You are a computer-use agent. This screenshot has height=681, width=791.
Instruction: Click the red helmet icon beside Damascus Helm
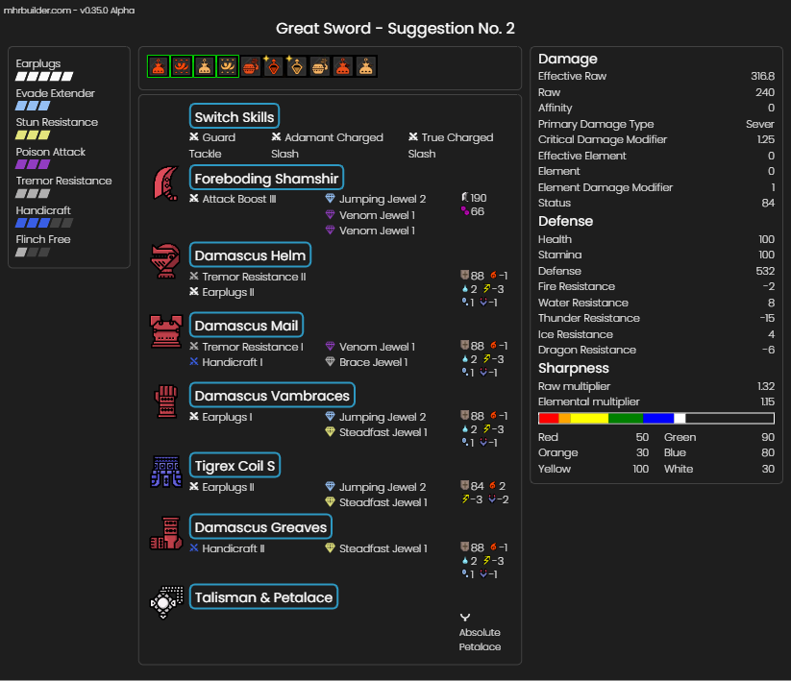[x=166, y=260]
